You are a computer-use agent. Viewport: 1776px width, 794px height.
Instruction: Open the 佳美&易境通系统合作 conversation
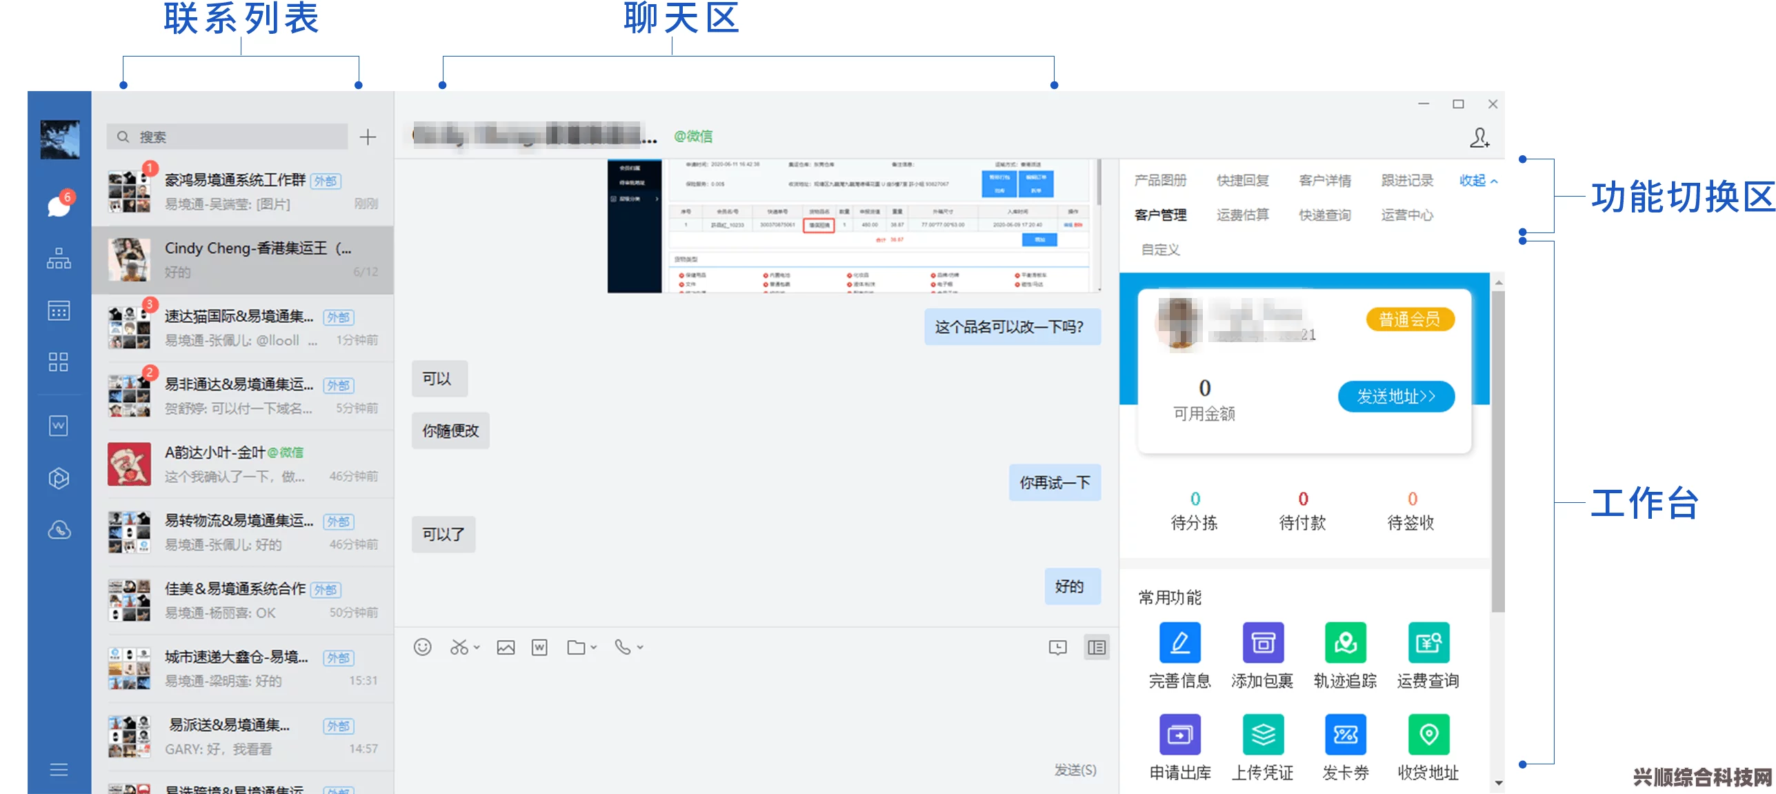point(243,601)
